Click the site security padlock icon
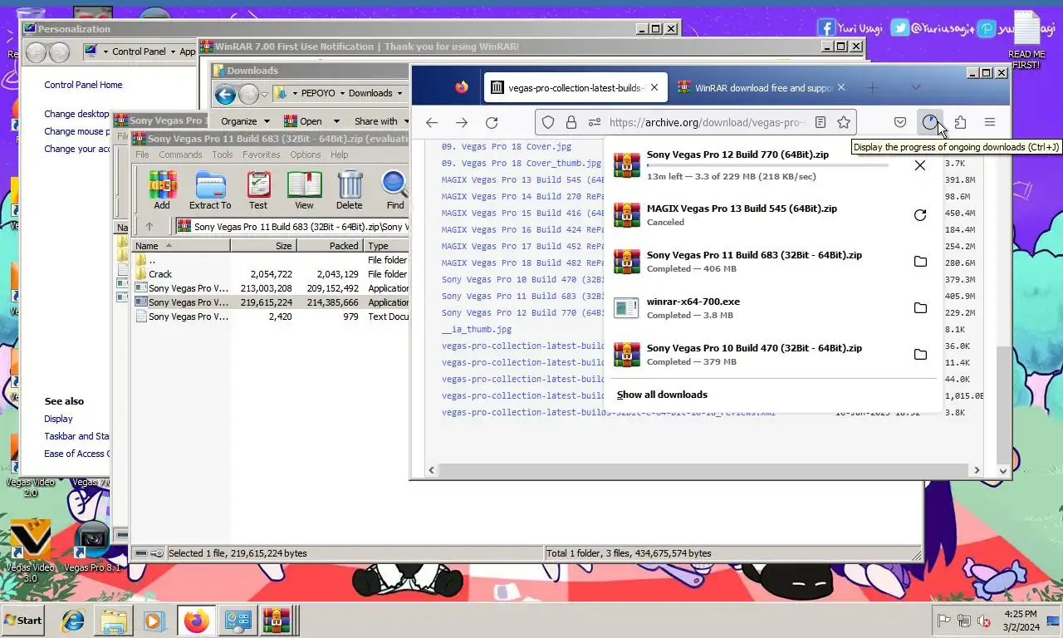Image resolution: width=1063 pixels, height=638 pixels. [x=571, y=122]
